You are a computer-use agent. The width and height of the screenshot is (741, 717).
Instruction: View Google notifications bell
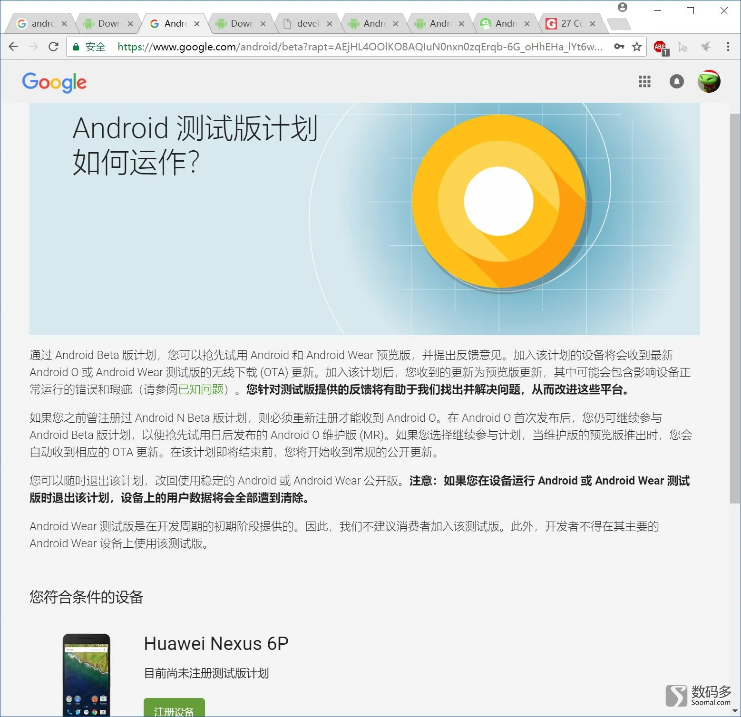click(x=677, y=82)
